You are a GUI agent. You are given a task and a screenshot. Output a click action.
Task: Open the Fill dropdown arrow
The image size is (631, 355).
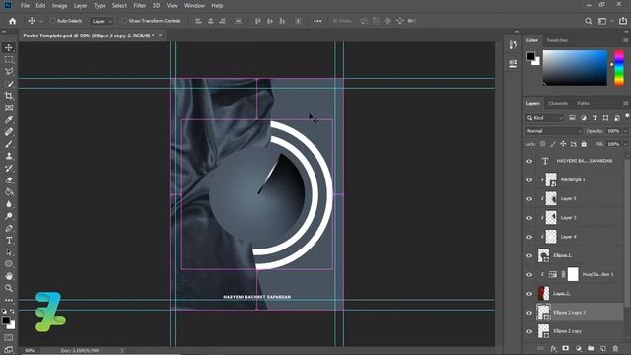625,144
